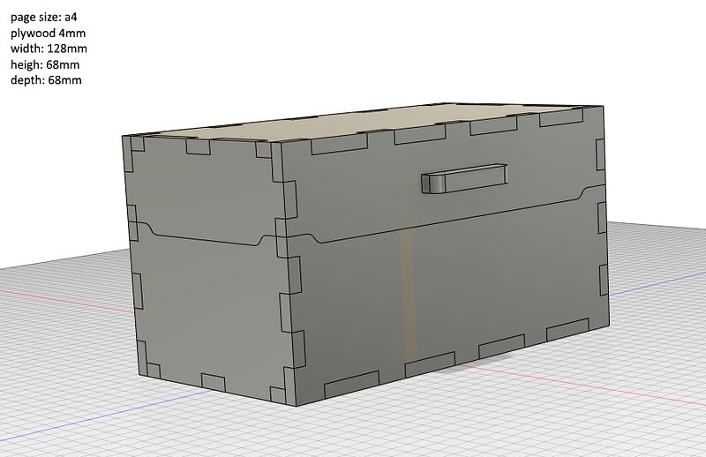This screenshot has height=457, width=706.
Task: Click the 'depth: 68mm' text line
Action: click(46, 80)
